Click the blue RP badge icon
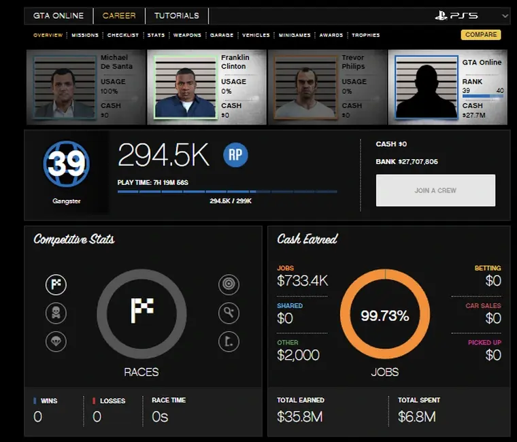 click(x=235, y=154)
